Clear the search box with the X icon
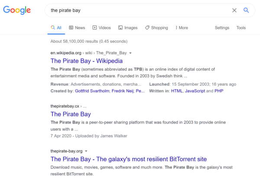The image size is (260, 178). click(x=234, y=10)
